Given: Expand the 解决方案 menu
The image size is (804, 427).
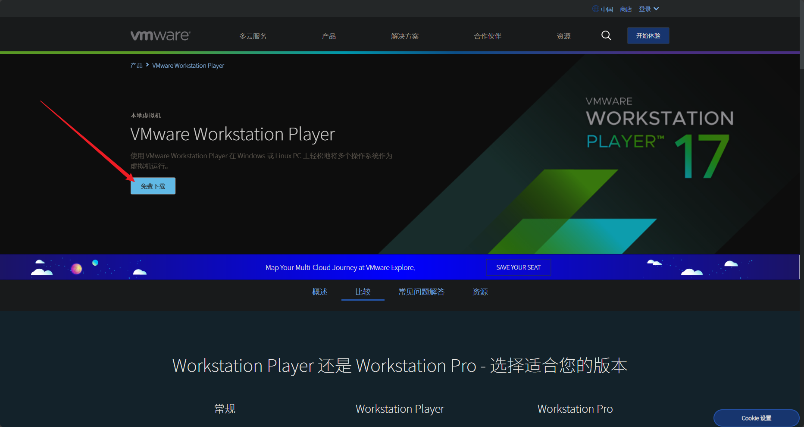Looking at the screenshot, I should (405, 36).
